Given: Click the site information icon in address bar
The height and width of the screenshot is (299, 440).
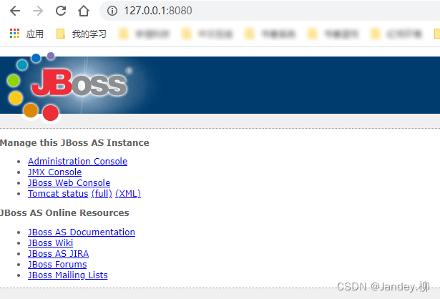Looking at the screenshot, I should [112, 11].
